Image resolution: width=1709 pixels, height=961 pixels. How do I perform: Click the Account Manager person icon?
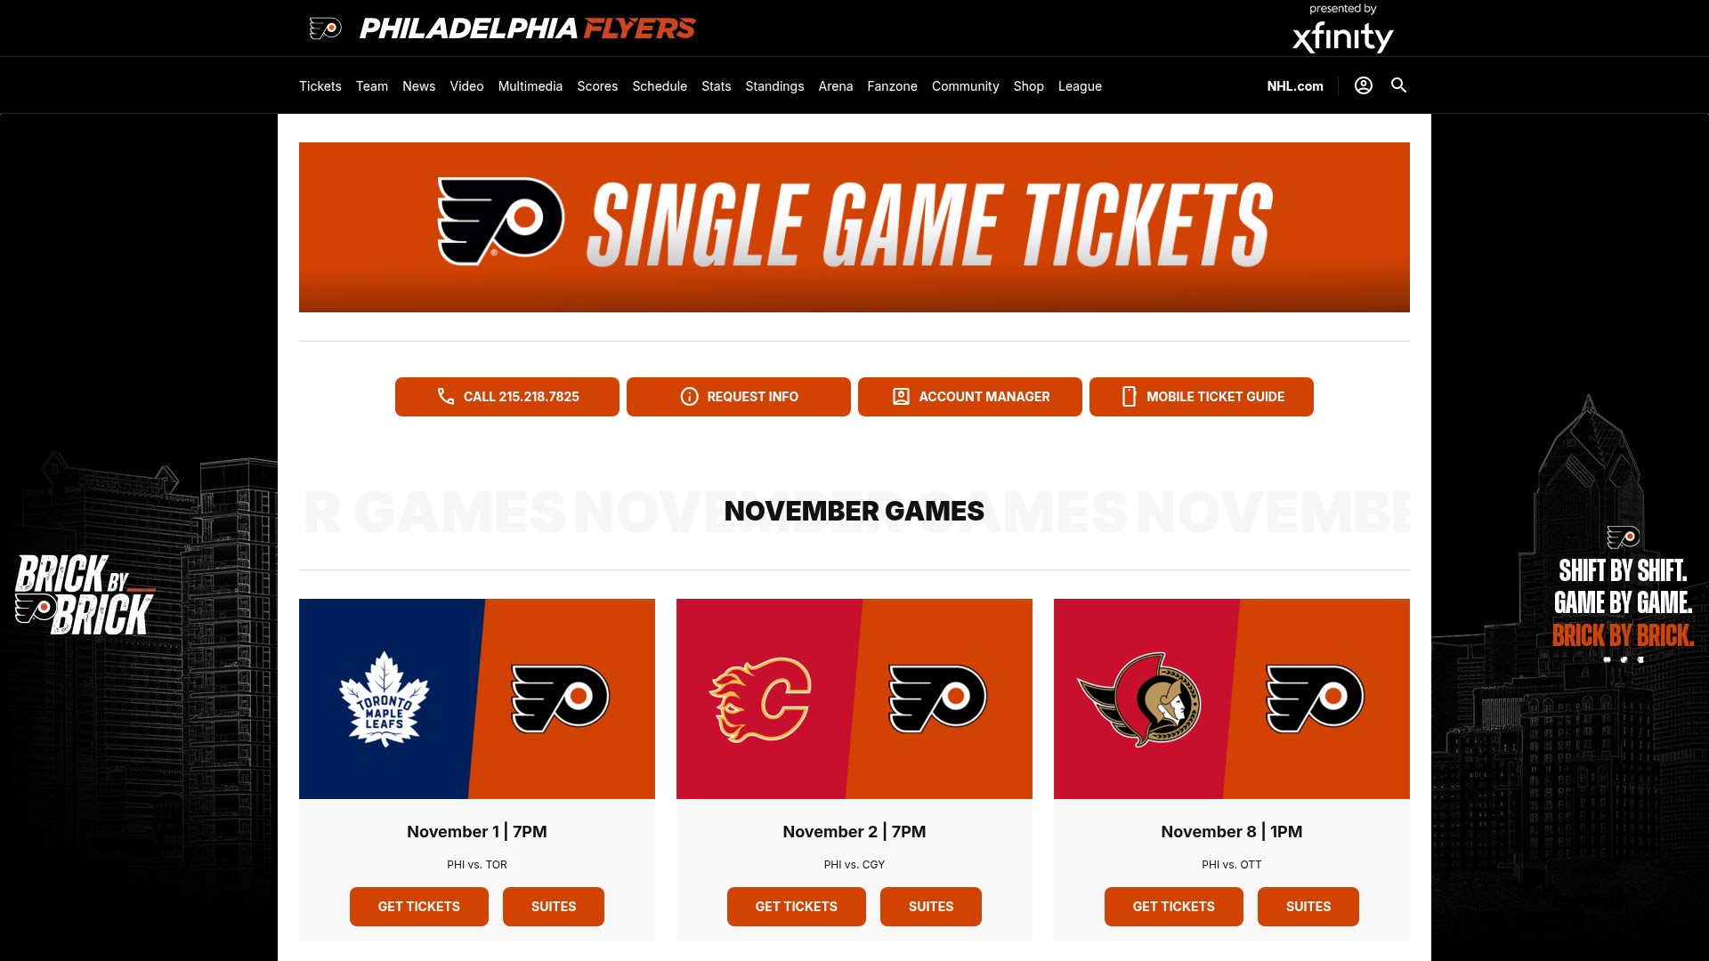(901, 397)
